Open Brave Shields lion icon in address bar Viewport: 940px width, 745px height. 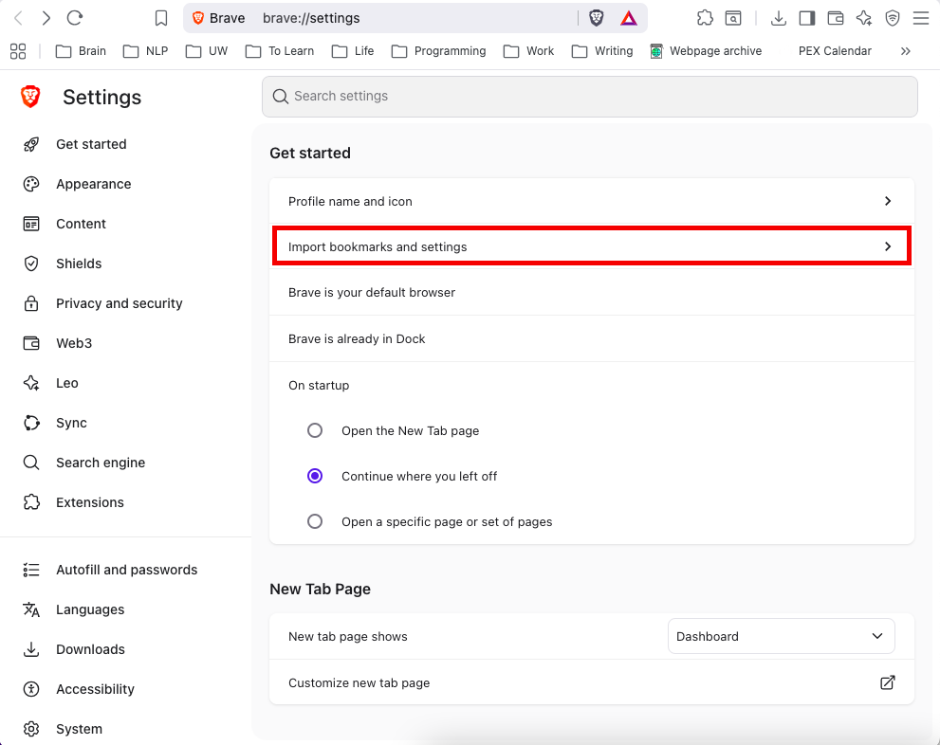(596, 18)
